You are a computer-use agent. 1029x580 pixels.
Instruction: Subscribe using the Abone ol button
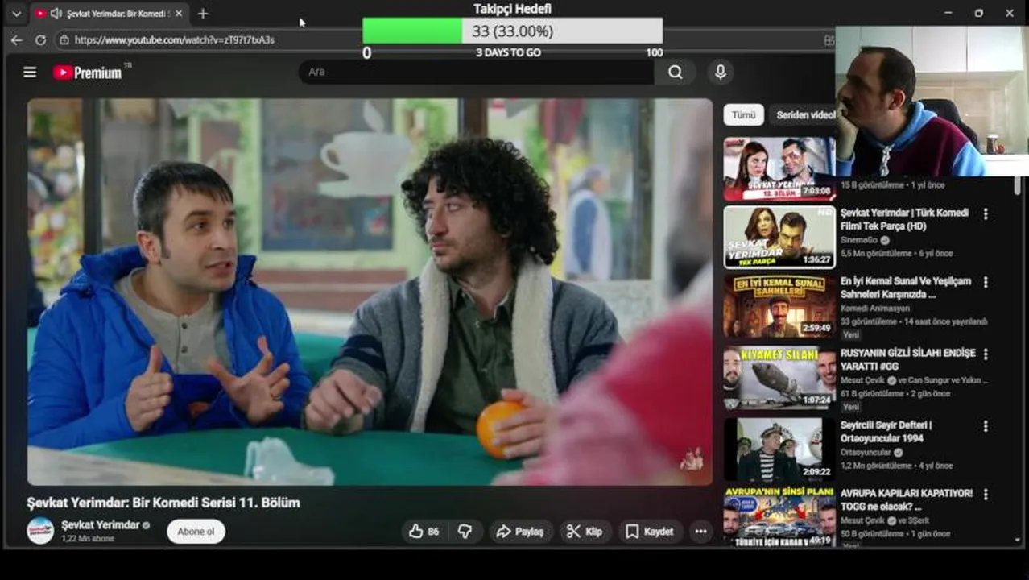196,532
